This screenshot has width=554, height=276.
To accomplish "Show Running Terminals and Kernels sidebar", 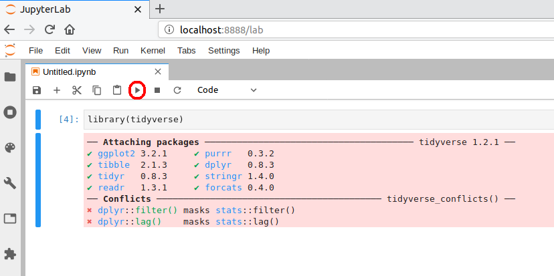I will [x=10, y=112].
